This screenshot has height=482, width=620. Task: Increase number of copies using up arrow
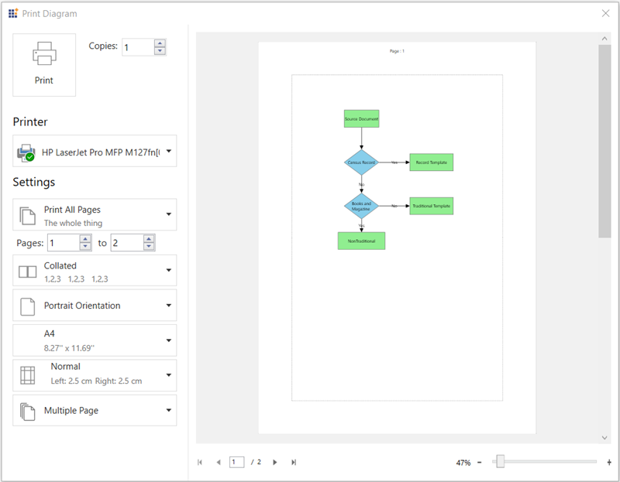(160, 43)
